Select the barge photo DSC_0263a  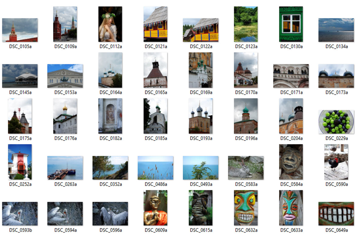click(65, 167)
